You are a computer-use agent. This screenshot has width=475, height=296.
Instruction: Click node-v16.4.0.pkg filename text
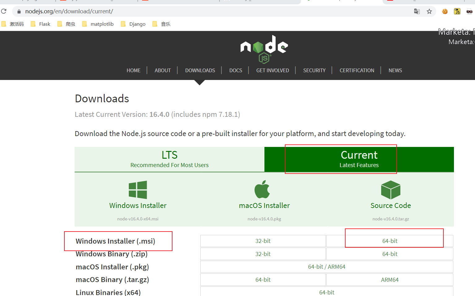click(x=264, y=219)
